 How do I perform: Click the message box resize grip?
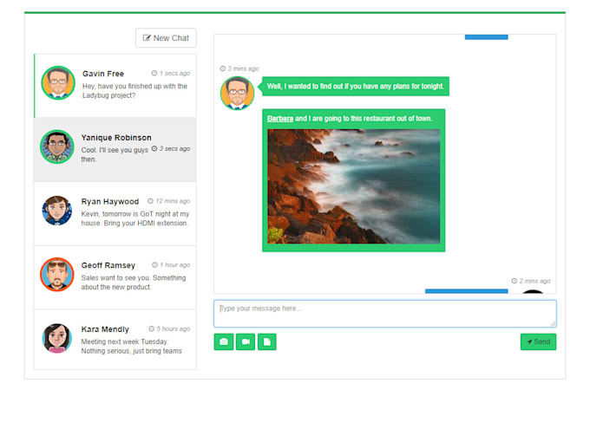pos(554,324)
